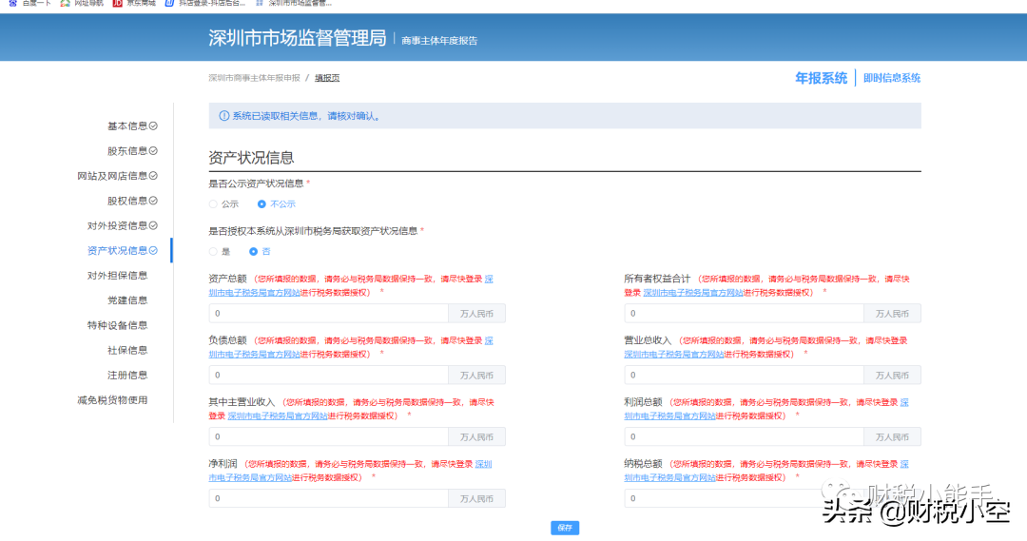Click 深圳市市场监督管理局 header title
Viewport: 1027px width, 541px height.
pos(298,38)
